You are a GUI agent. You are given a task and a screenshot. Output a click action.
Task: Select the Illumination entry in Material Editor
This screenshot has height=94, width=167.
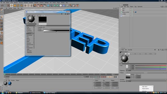point(29,51)
